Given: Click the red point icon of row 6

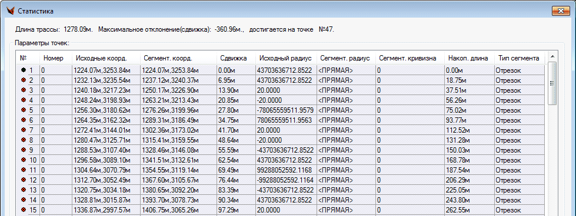Looking at the screenshot, I should click(x=24, y=120).
